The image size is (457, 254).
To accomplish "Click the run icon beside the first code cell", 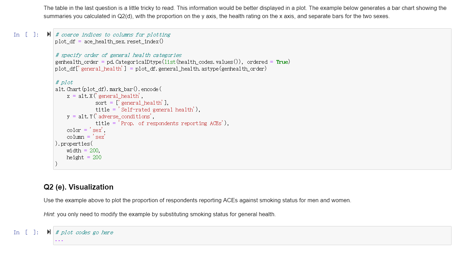I will point(49,34).
